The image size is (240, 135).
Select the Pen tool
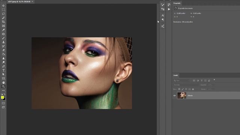[3, 66]
